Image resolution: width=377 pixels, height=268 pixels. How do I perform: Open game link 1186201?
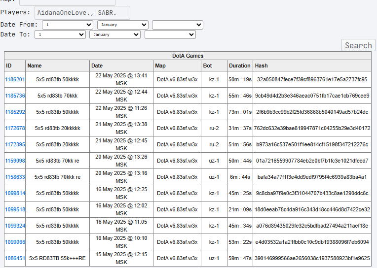[x=15, y=79]
